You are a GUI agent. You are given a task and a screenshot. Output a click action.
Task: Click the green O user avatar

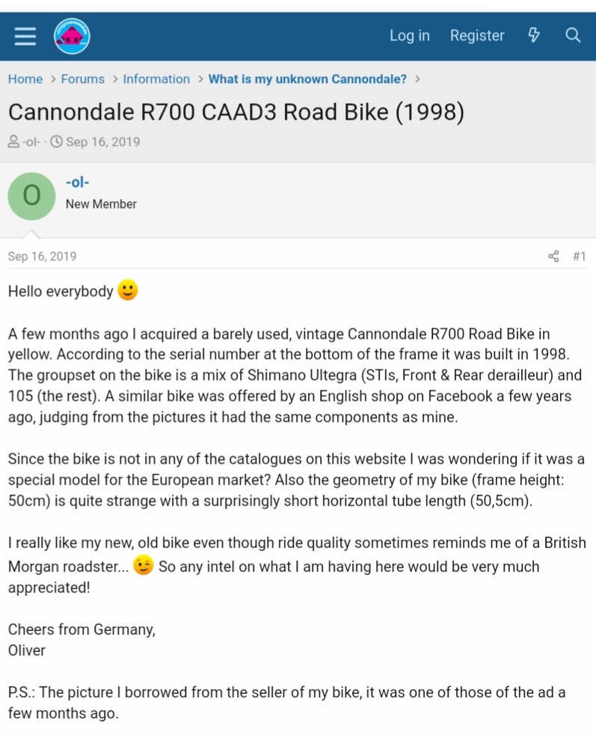coord(31,196)
